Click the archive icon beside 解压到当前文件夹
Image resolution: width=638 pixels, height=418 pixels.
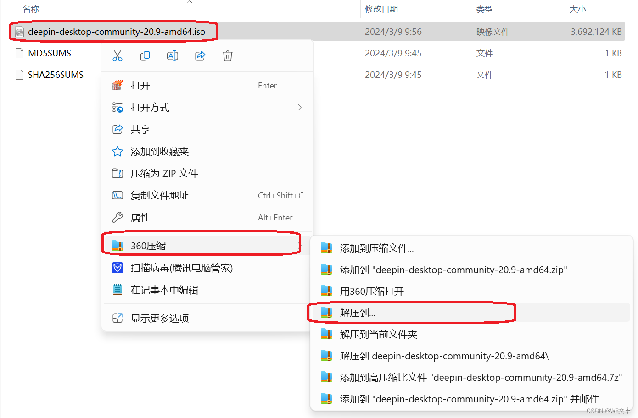point(326,334)
